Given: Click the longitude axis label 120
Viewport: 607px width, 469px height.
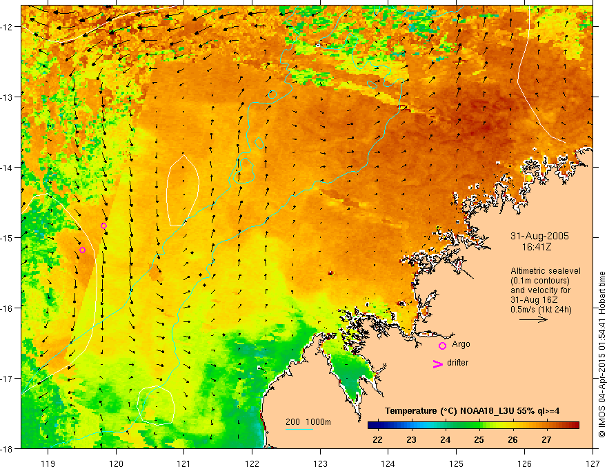Looking at the screenshot, I should [116, 463].
